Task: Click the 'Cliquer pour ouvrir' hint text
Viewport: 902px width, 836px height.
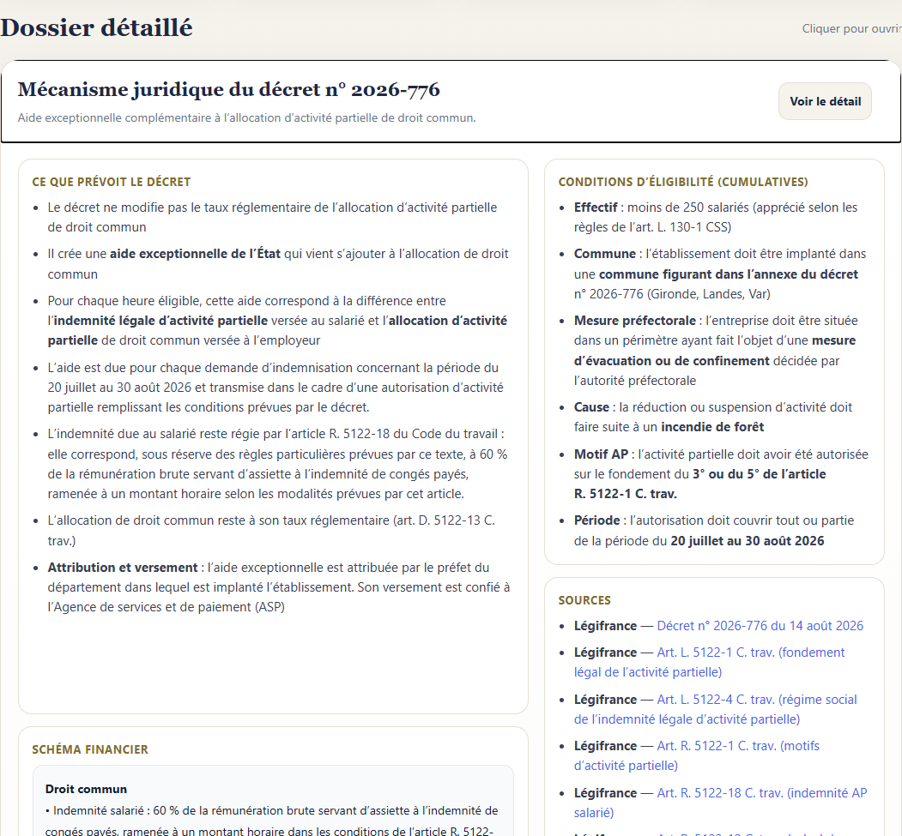Action: click(x=851, y=28)
